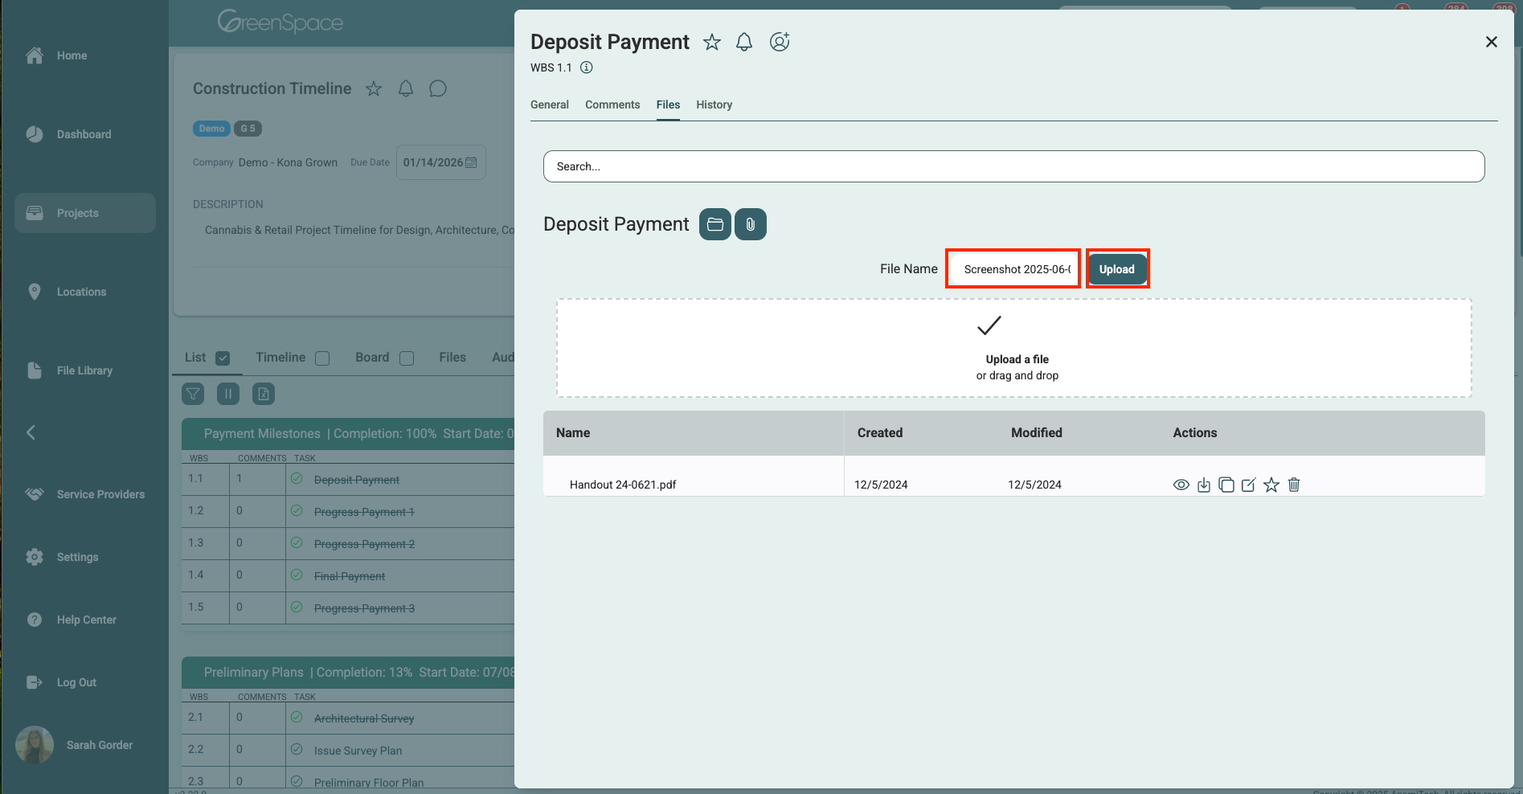Open the Progress Payment 3 task
Image resolution: width=1523 pixels, height=794 pixels.
[364, 608]
